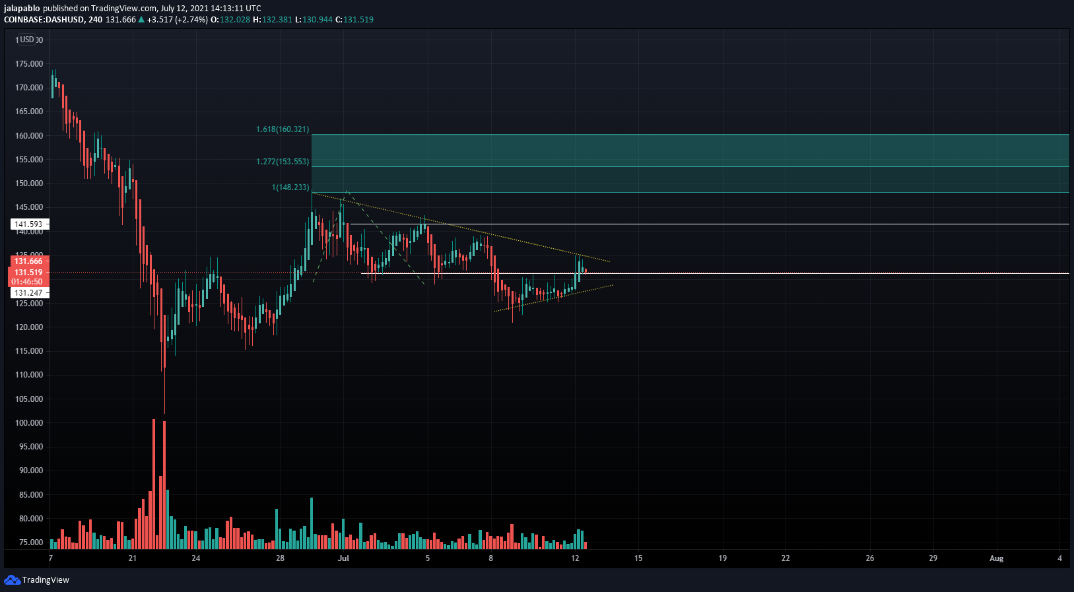Click the USD currency label on price axis
1074x592 pixels.
pos(27,40)
